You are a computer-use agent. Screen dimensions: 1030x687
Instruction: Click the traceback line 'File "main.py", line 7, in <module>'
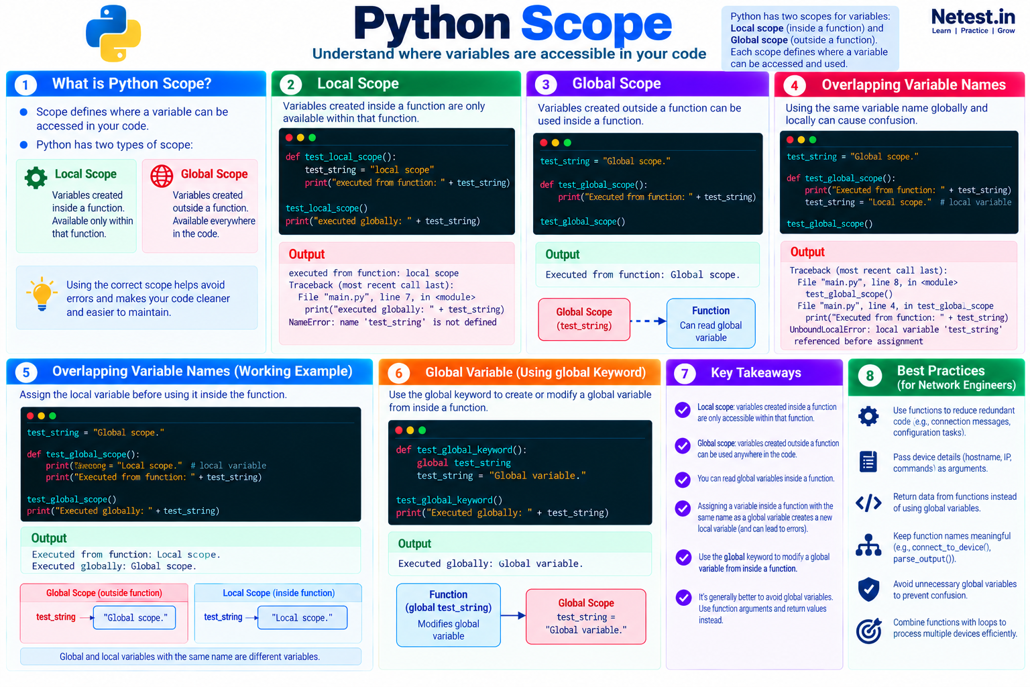tap(387, 297)
